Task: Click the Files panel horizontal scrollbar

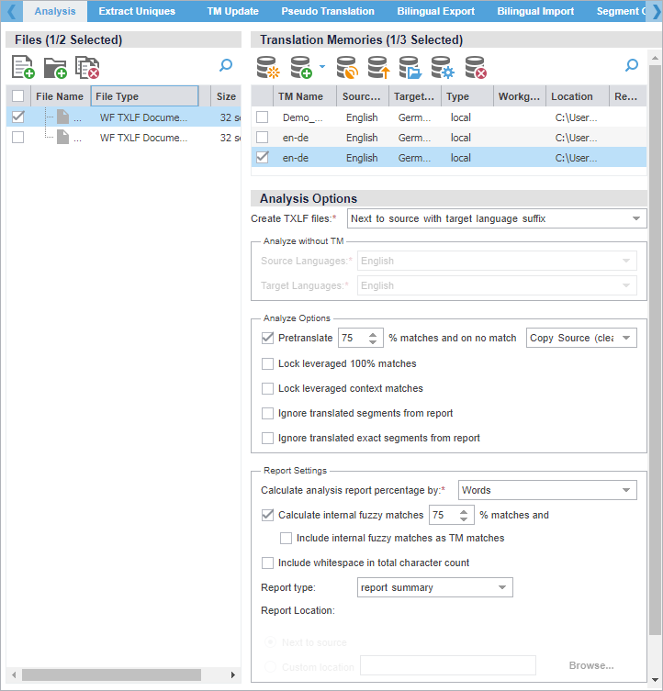Action: coord(110,674)
